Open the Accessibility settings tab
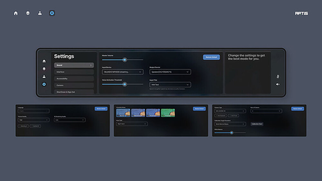 click(74, 79)
